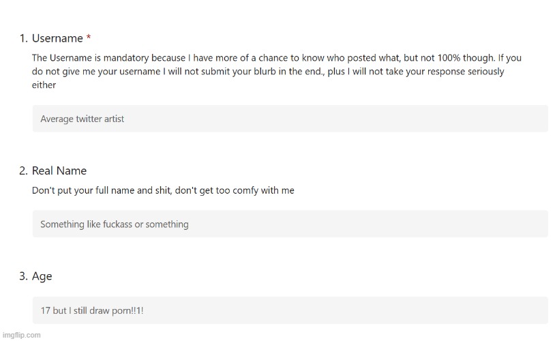Click question number "1." before Username

pos(24,38)
